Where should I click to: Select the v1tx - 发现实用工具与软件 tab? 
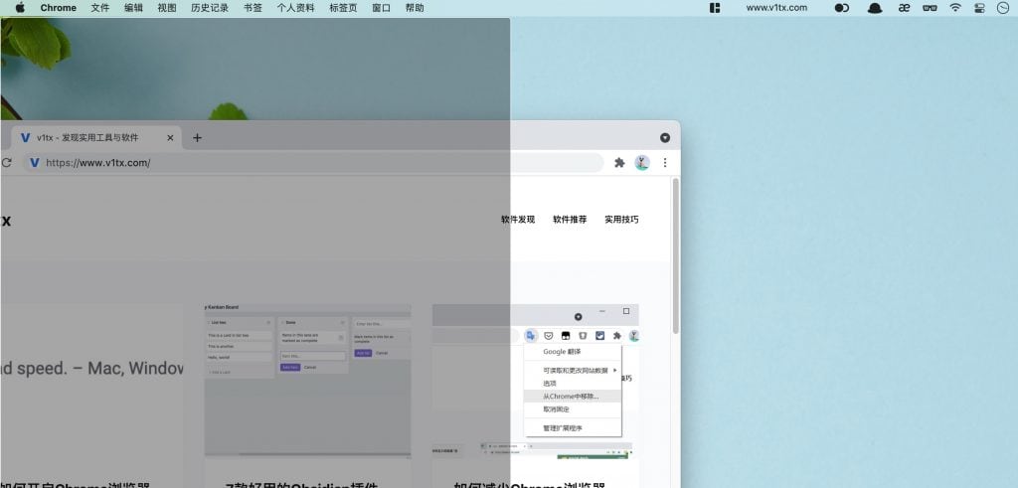tap(96, 137)
